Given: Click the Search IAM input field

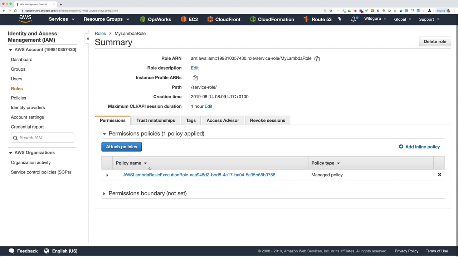Looking at the screenshot, I should pos(43,138).
